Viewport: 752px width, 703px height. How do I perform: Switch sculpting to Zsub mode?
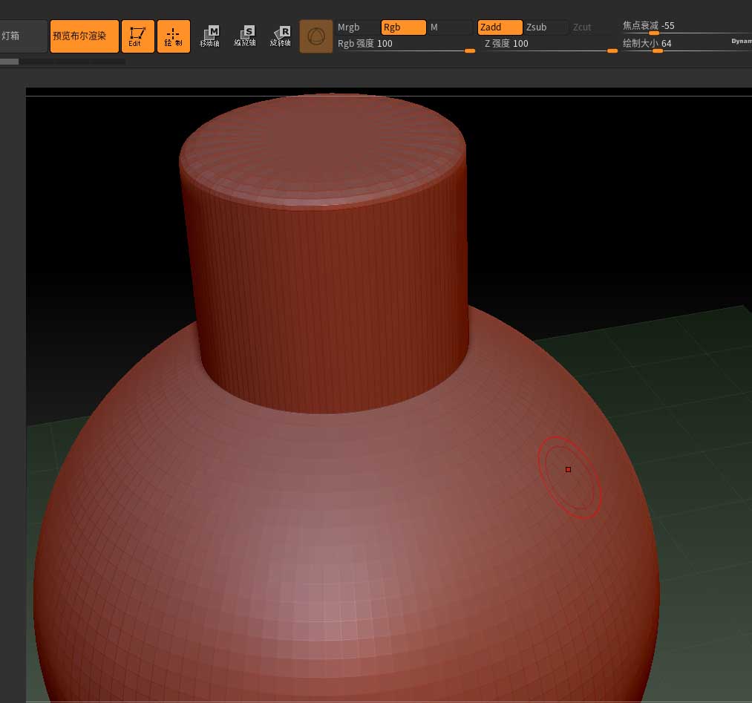tap(546, 27)
